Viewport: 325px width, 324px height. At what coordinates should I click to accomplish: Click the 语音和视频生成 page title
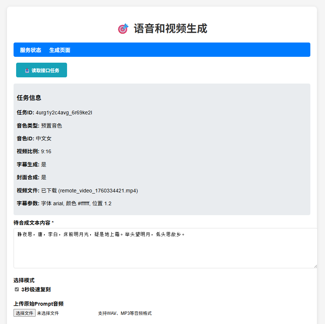click(x=170, y=29)
